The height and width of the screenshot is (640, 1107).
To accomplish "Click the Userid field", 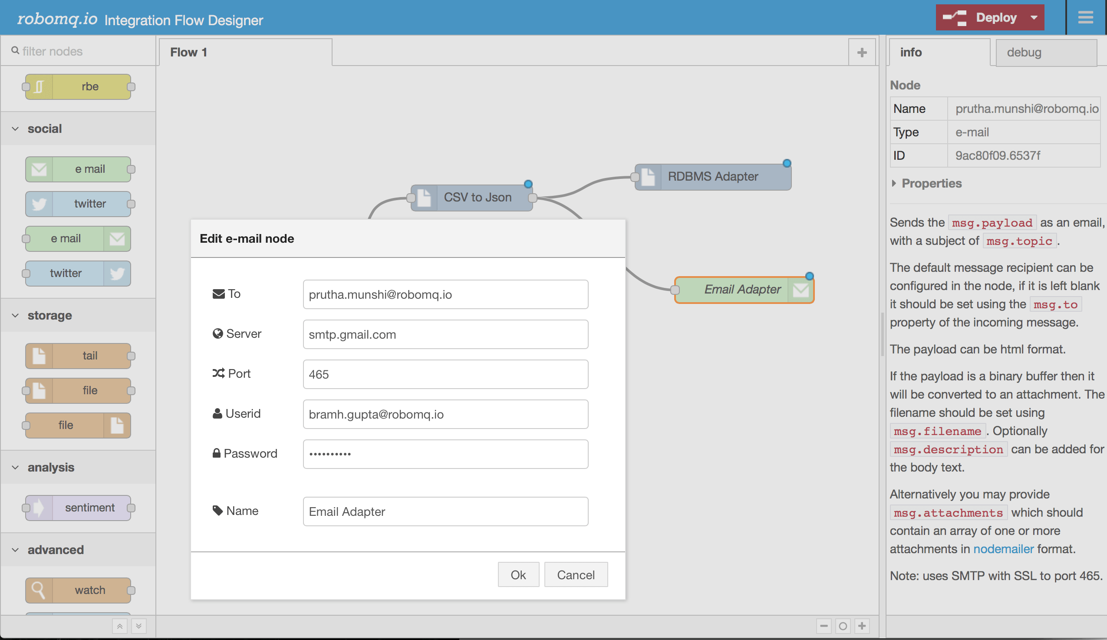I will (445, 414).
